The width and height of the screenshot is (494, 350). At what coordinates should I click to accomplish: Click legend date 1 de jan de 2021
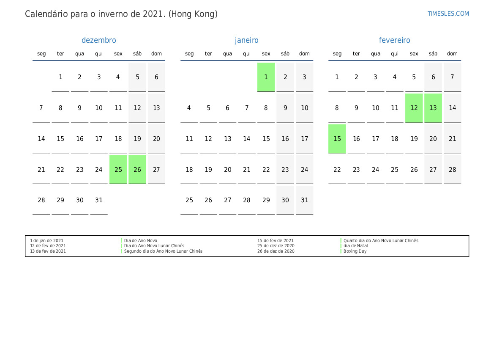click(46, 241)
